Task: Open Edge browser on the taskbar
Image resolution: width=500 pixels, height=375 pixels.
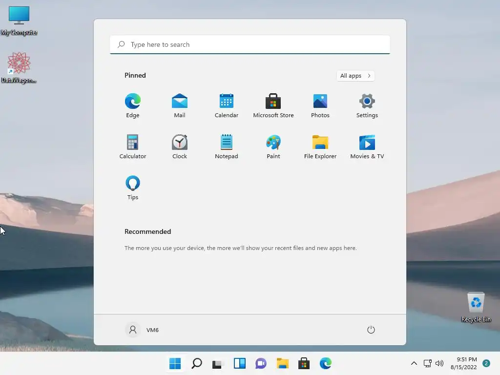Action: click(325, 363)
